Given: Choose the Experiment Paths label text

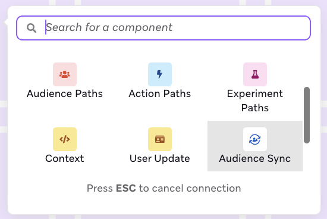Looking at the screenshot, I should [255, 101].
